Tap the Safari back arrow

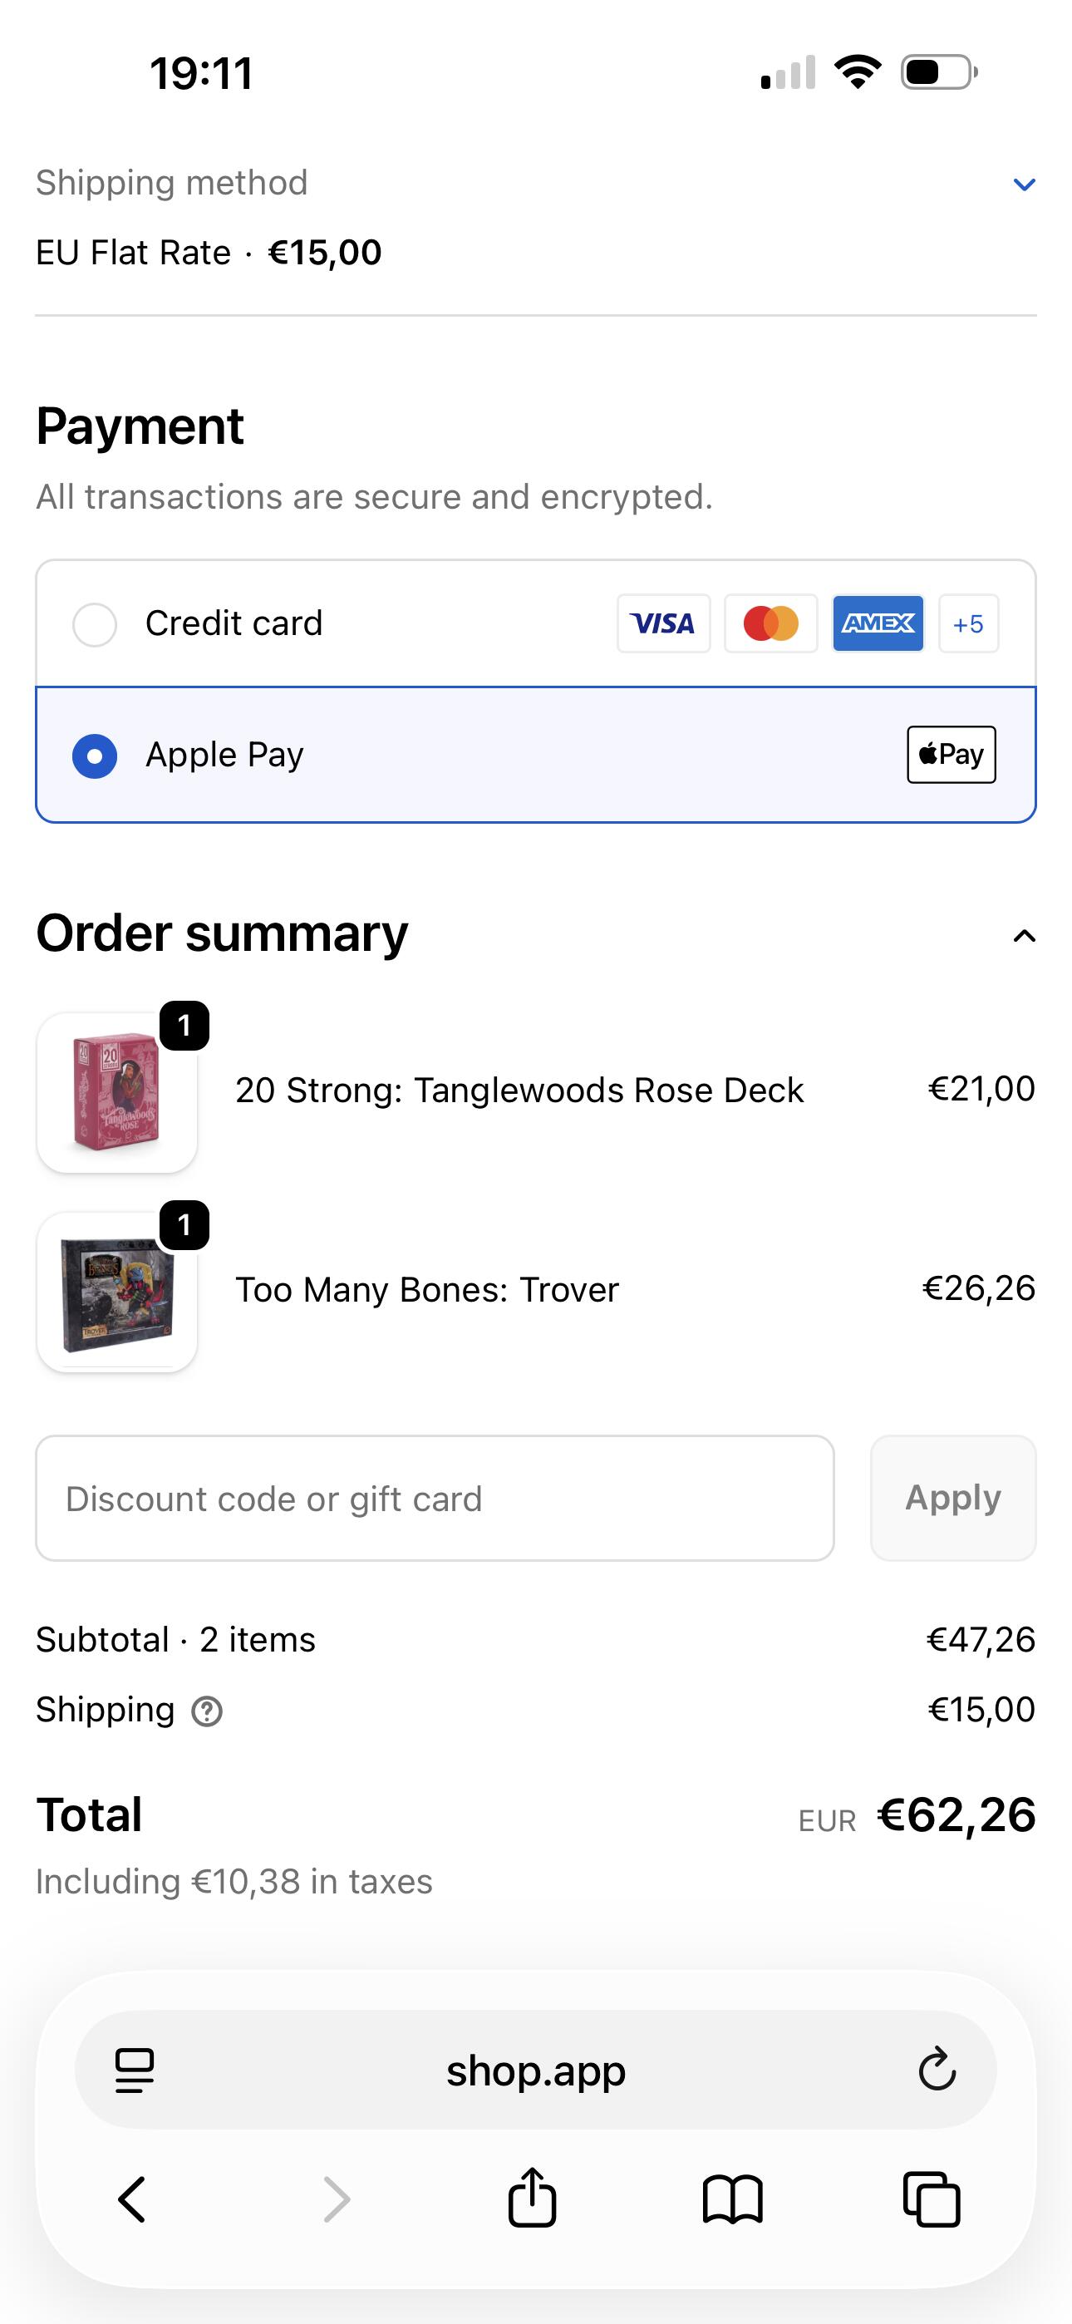pos(132,2199)
